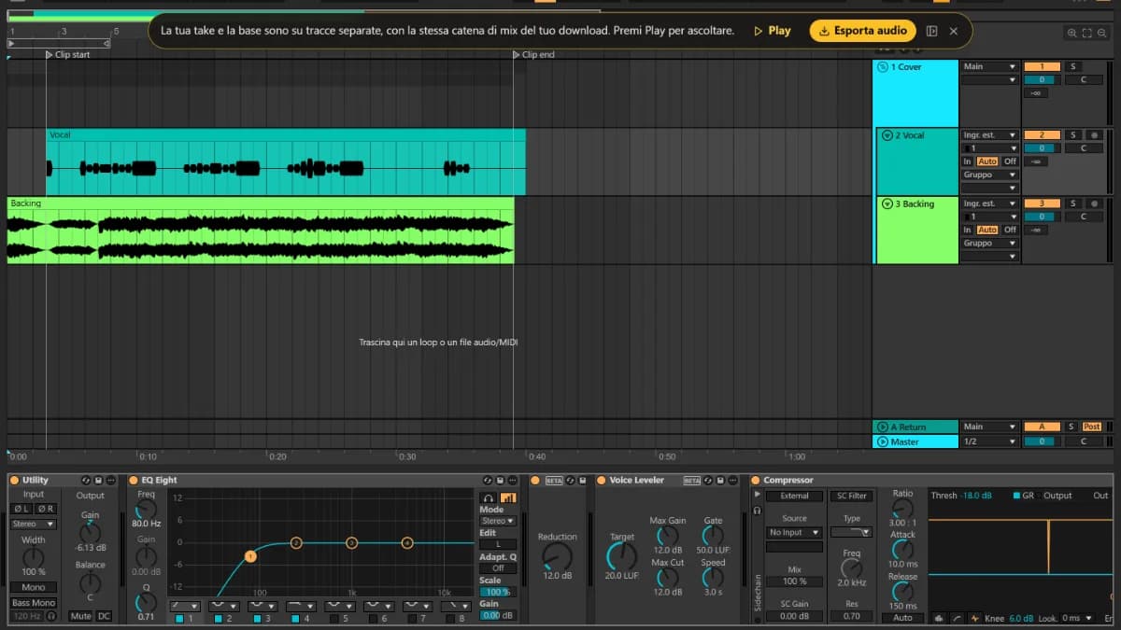This screenshot has width=1121, height=630.
Task: Toggle phase invert left ØL button
Action: [x=21, y=509]
